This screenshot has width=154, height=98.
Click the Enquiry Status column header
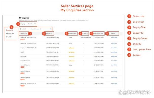pyautogui.click(x=73, y=33)
